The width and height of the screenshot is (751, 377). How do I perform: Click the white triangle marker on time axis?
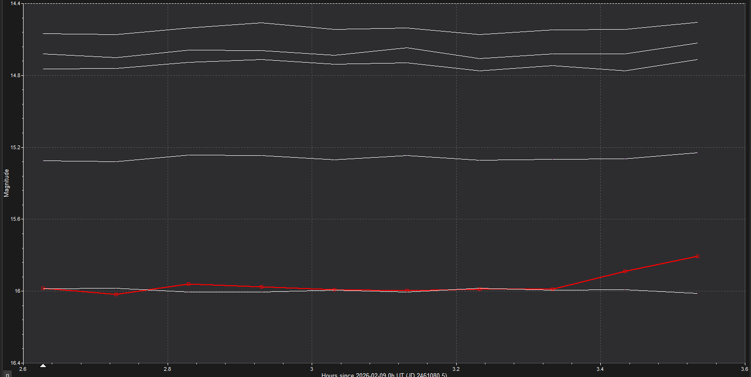[x=43, y=366]
